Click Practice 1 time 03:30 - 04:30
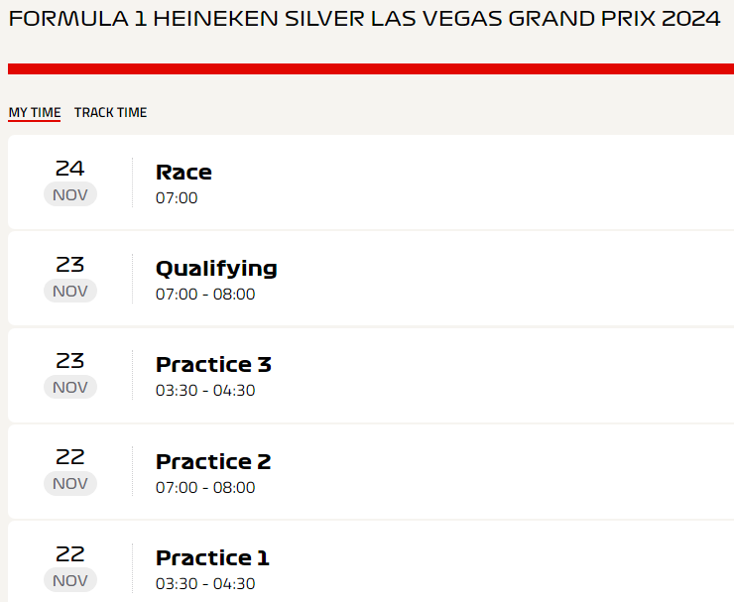The height and width of the screenshot is (602, 734). pyautogui.click(x=205, y=584)
